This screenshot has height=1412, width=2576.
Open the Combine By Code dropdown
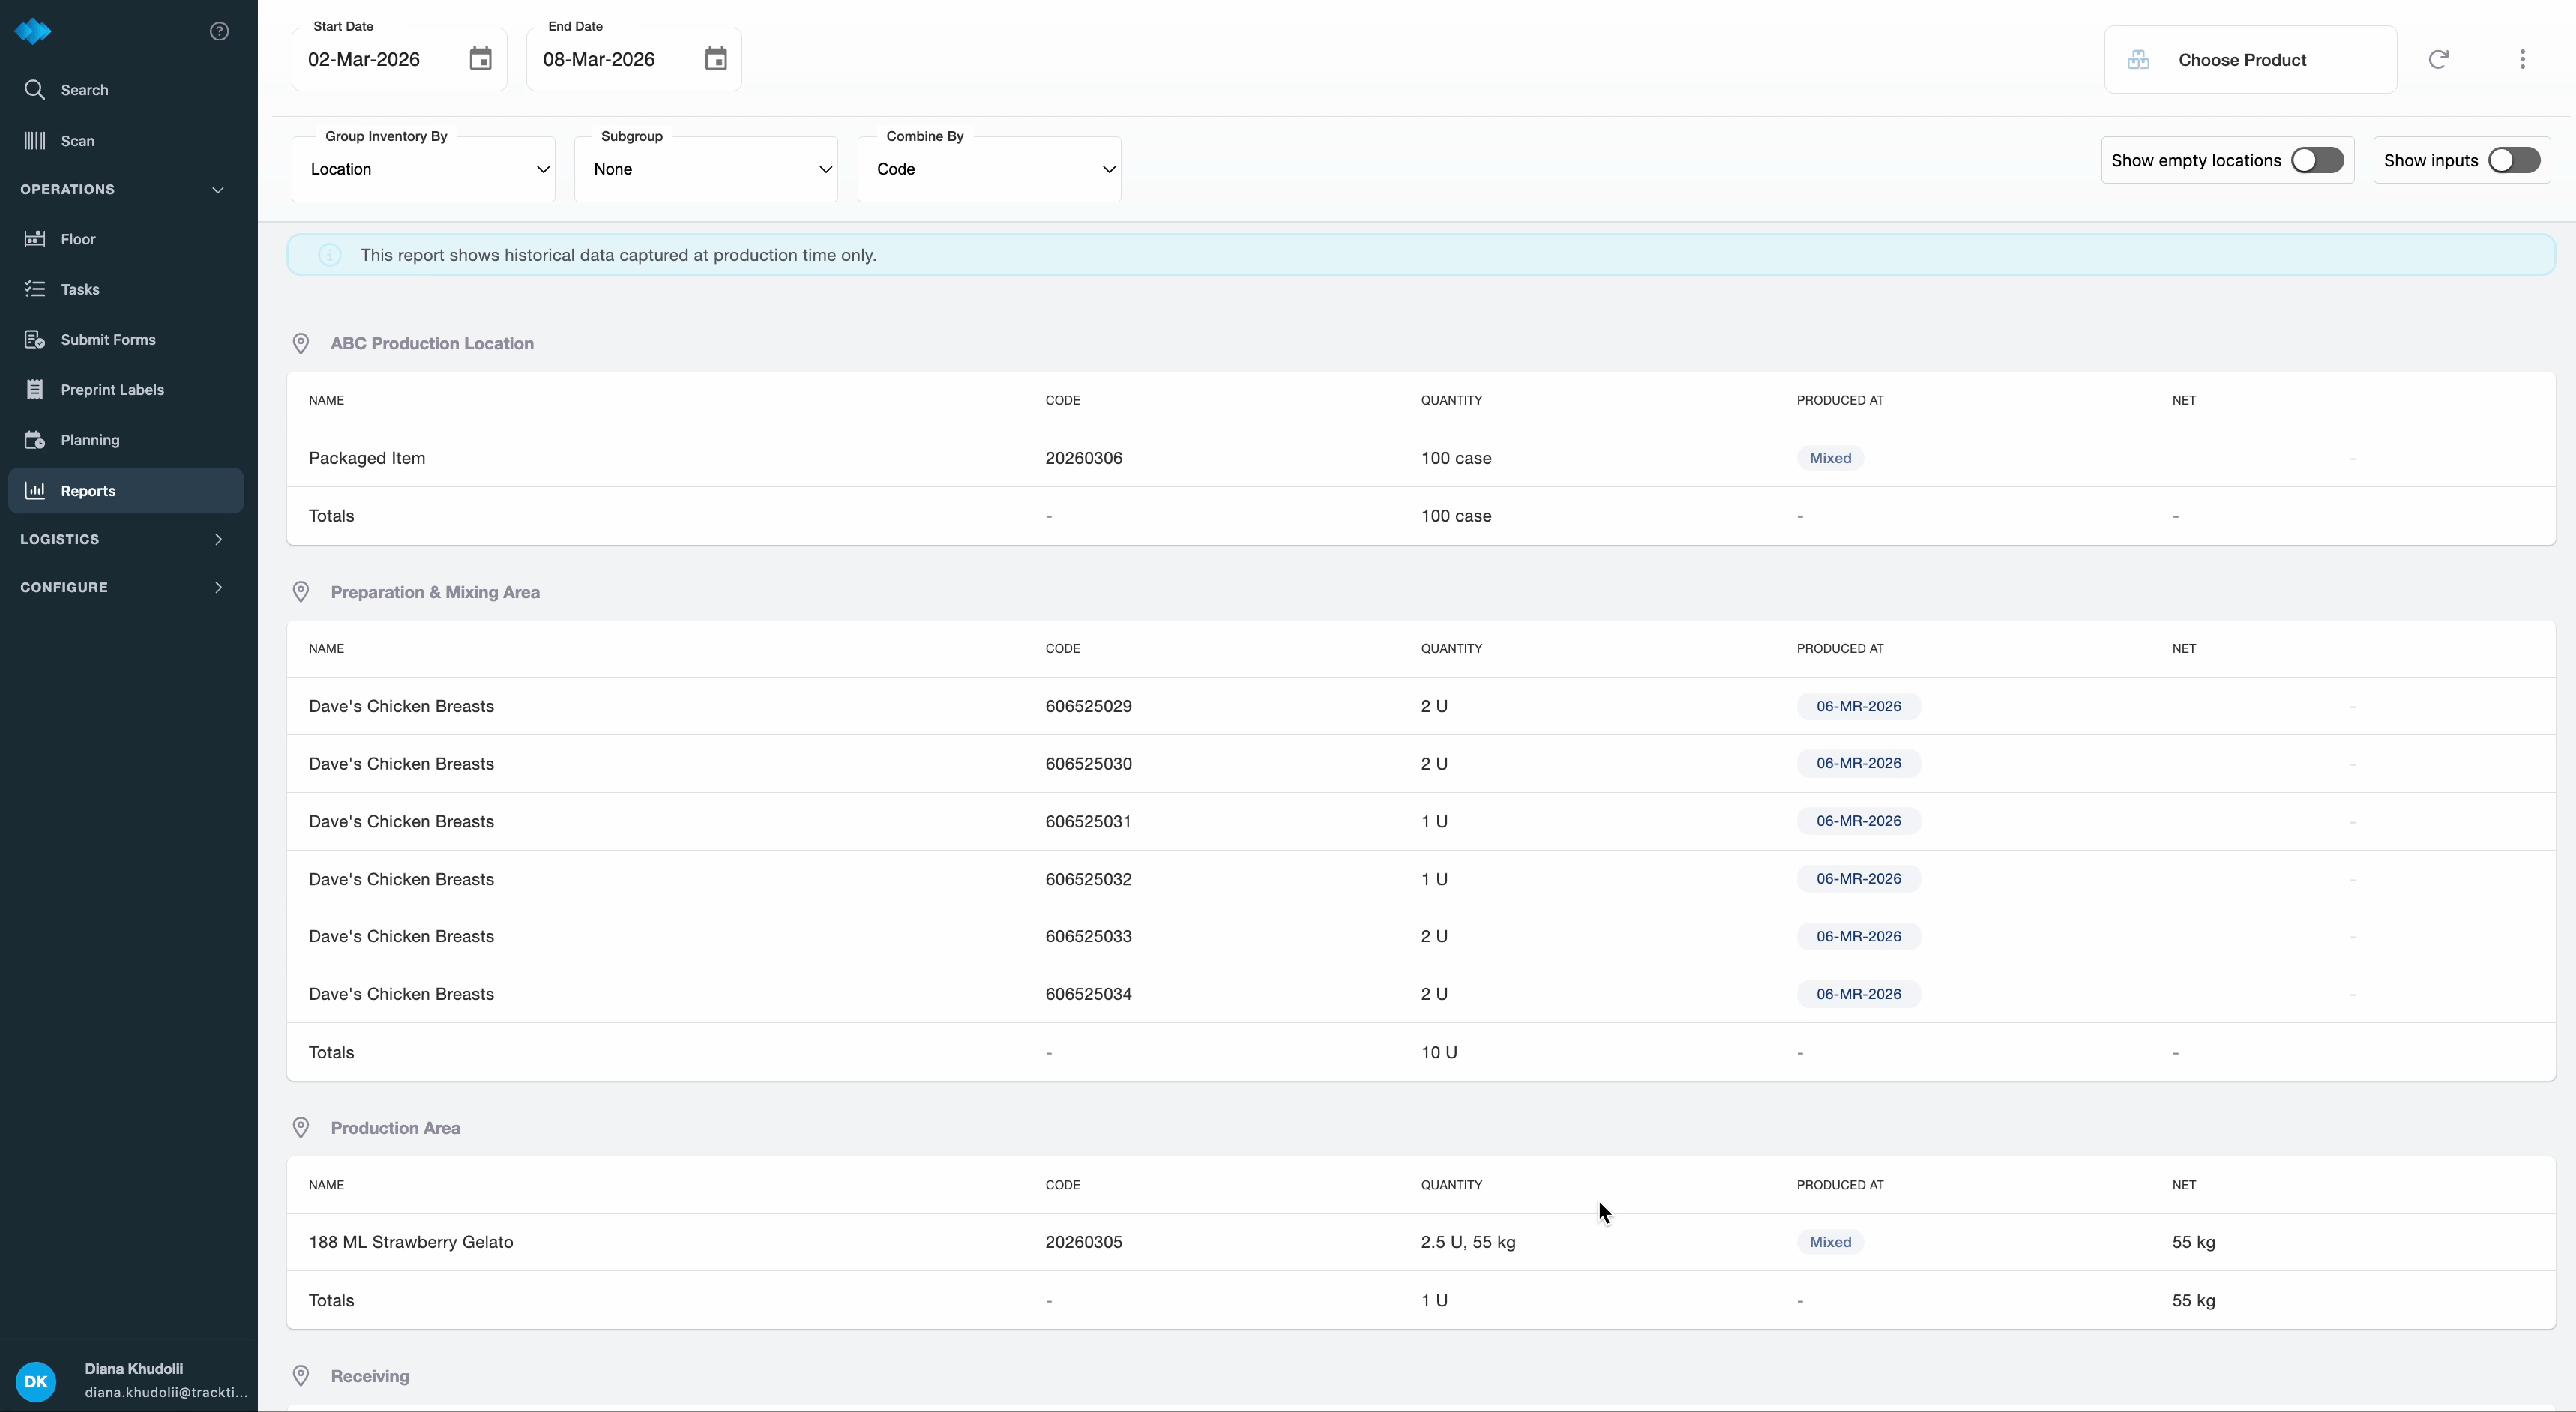pos(989,169)
